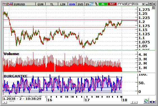158x106 pixels.
Task: Click the blue sync arrows icon in toolbar
Action: point(92,4)
